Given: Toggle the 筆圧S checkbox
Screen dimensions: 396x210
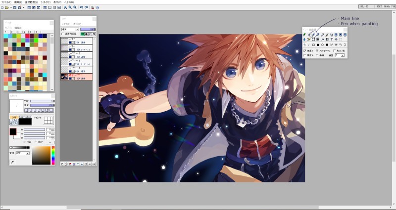Looking at the screenshot, I should pyautogui.click(x=305, y=51).
